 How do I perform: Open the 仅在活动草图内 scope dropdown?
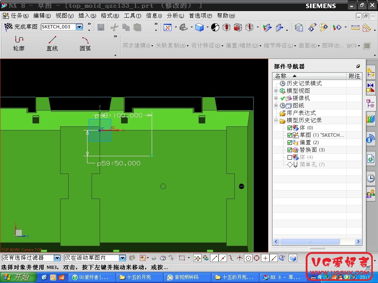(x=123, y=258)
